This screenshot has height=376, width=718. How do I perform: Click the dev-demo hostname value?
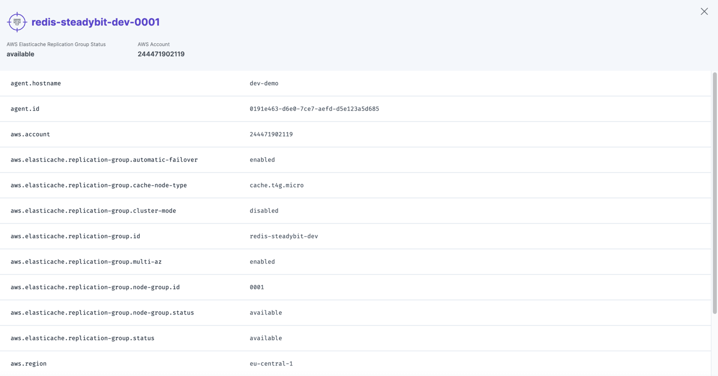point(264,83)
